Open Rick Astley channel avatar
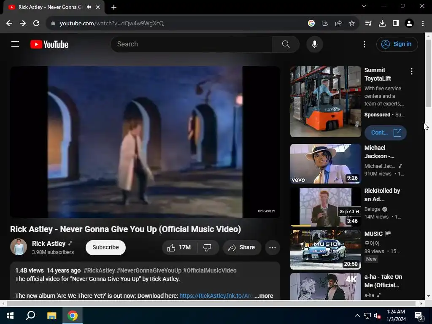This screenshot has width=432, height=324. (19, 247)
